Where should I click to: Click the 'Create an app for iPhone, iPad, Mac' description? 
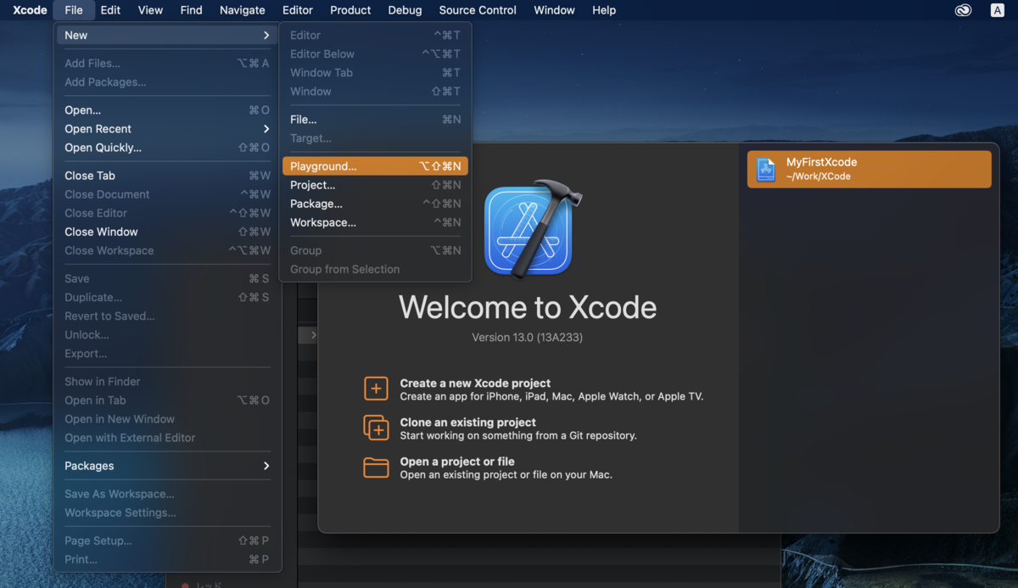pyautogui.click(x=551, y=396)
